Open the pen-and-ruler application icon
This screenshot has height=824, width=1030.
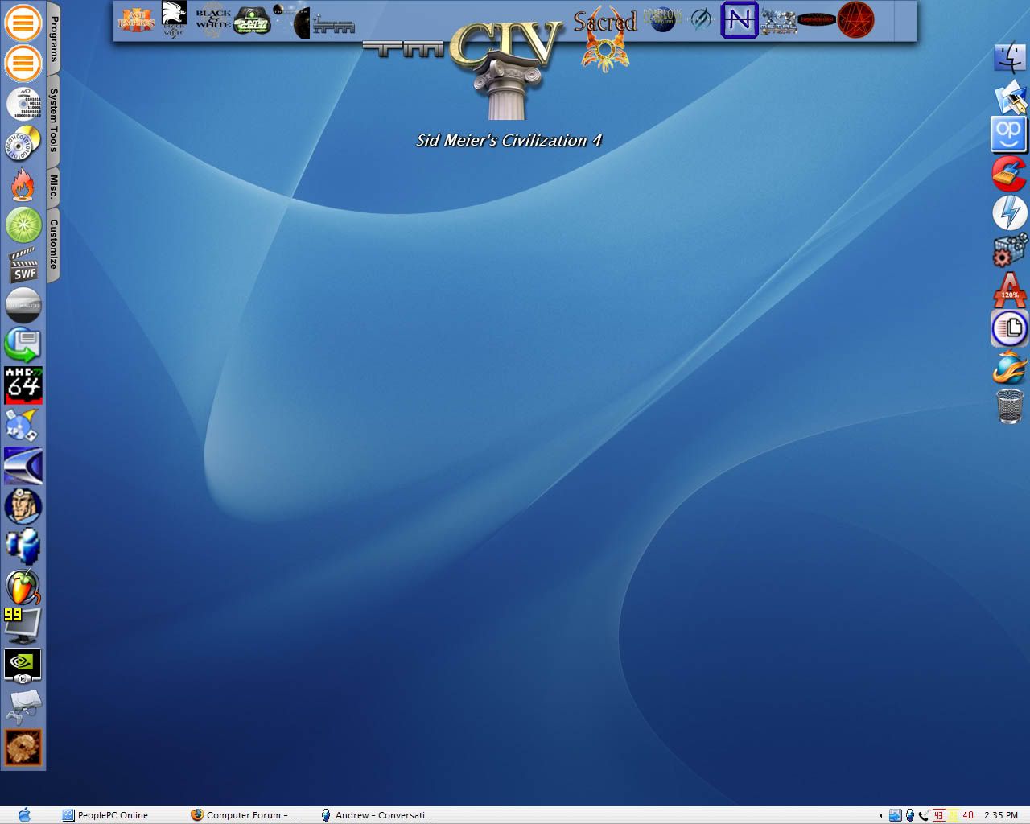tap(1010, 97)
